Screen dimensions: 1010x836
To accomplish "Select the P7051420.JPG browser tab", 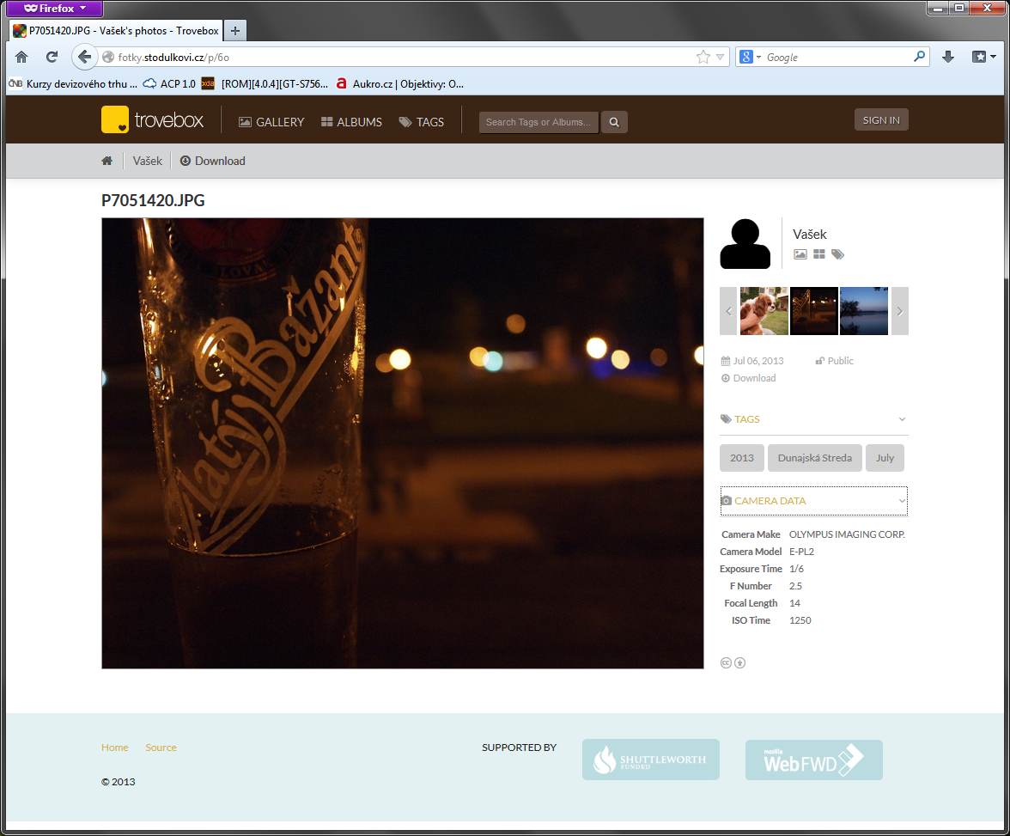I will [x=117, y=30].
